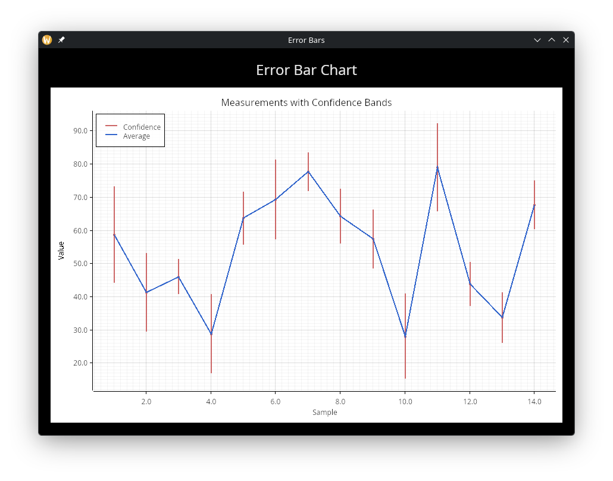Click the orange W application icon
The image size is (613, 481).
pyautogui.click(x=46, y=40)
